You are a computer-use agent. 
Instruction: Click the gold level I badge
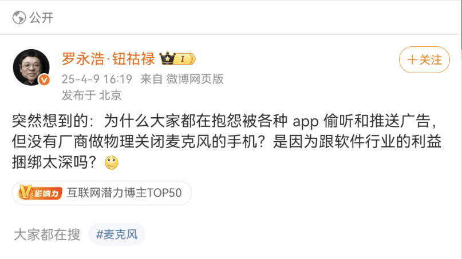[x=185, y=59]
